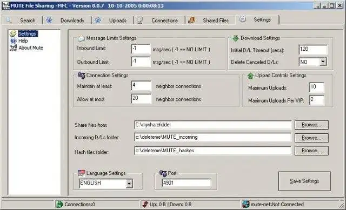Click the Message Limits Settings icon
This screenshot has height=210, width=346.
point(82,38)
